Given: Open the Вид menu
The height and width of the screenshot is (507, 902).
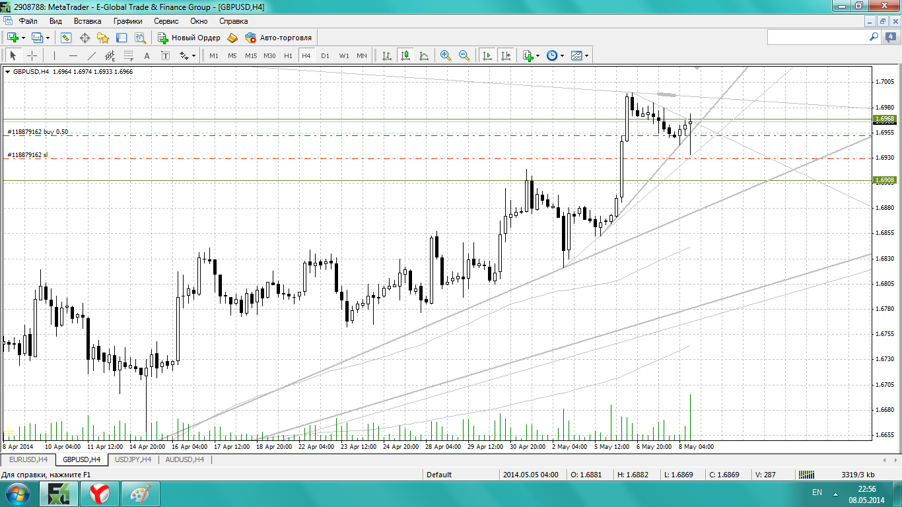Looking at the screenshot, I should [55, 21].
